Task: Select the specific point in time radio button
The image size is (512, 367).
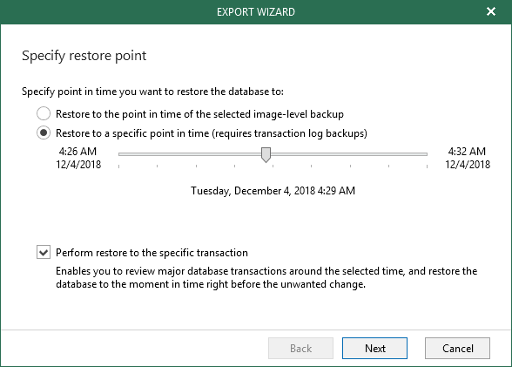Action: (x=44, y=133)
